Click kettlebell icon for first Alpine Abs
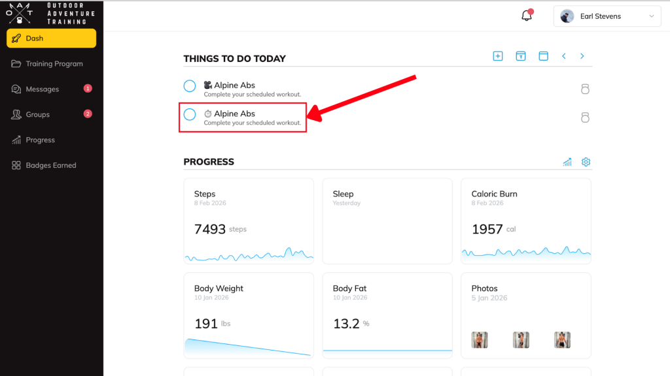 585,89
